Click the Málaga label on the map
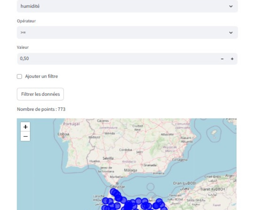The height and width of the screenshot is (210, 280). [x=130, y=170]
